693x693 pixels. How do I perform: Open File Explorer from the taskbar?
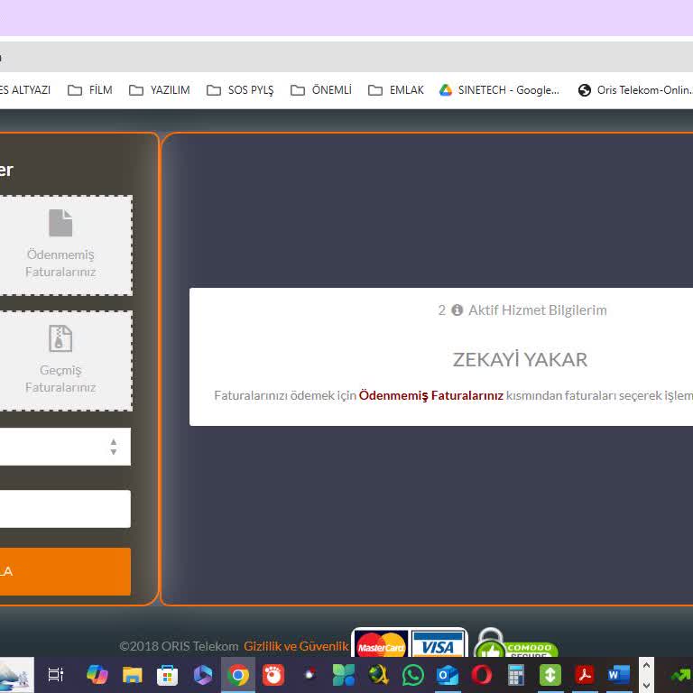click(132, 675)
